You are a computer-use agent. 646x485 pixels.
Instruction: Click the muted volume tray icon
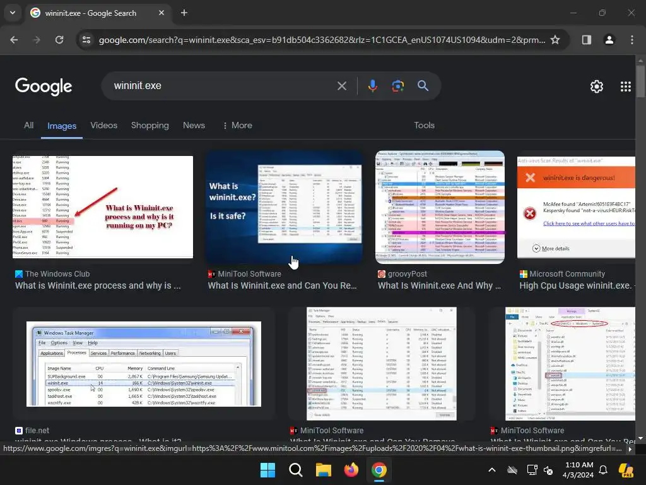(x=548, y=470)
